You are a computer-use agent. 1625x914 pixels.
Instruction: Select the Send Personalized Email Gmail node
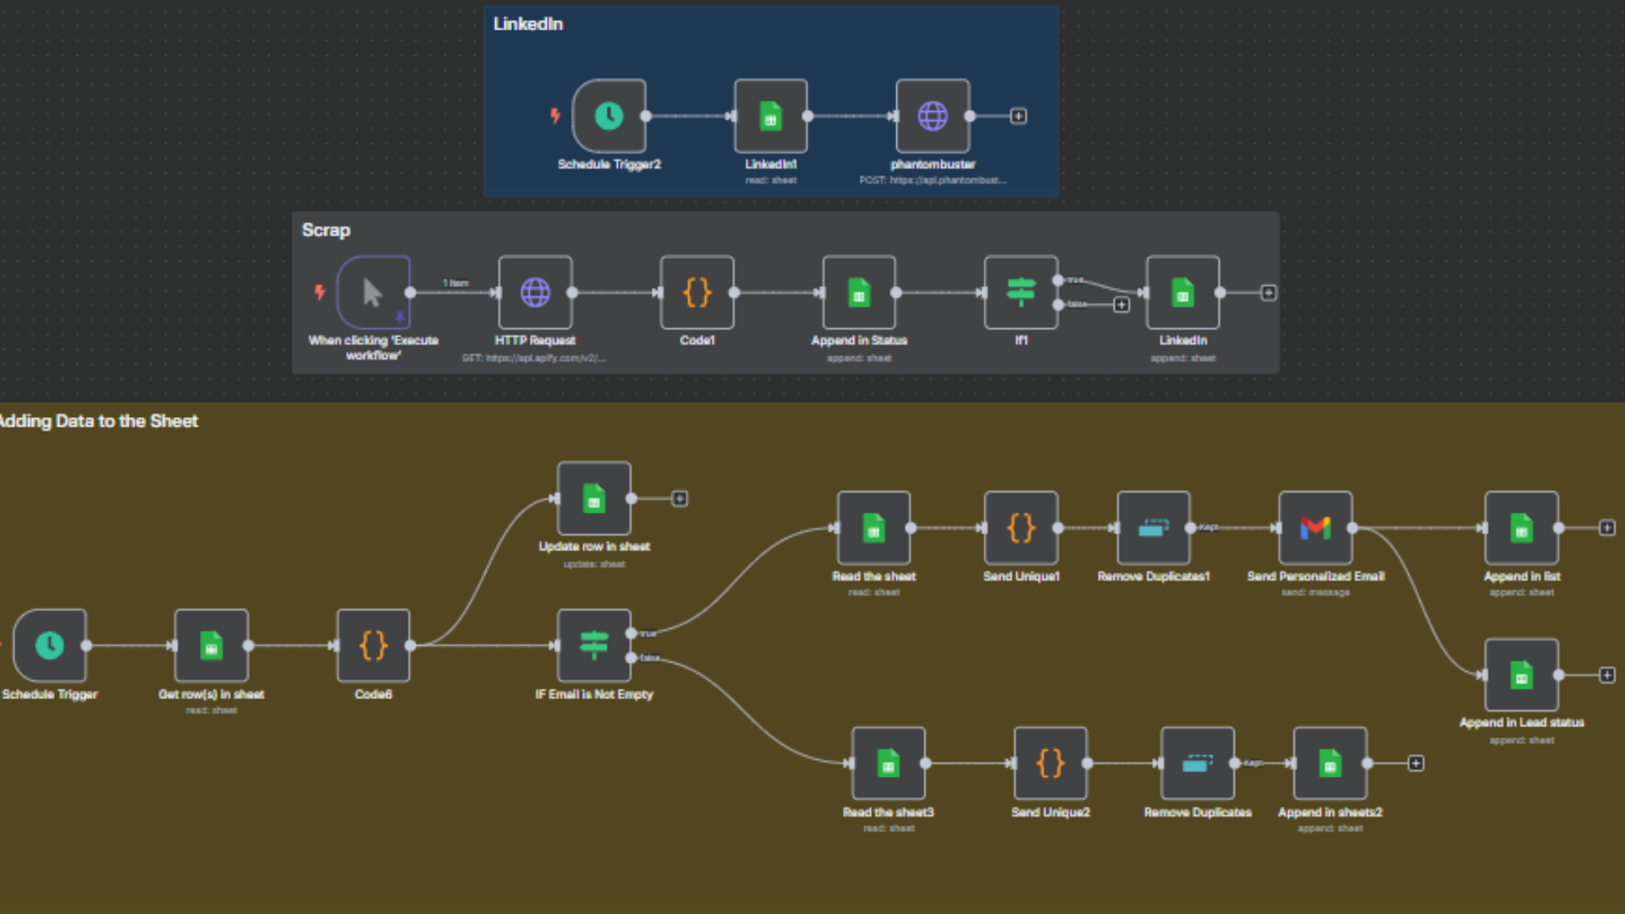(x=1315, y=527)
